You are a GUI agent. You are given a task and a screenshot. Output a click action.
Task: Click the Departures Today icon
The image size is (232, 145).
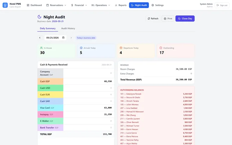(121, 48)
